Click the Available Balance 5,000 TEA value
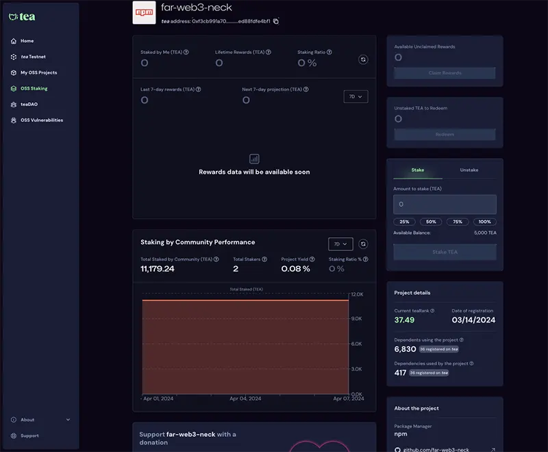The width and height of the screenshot is (548, 452). tap(485, 233)
